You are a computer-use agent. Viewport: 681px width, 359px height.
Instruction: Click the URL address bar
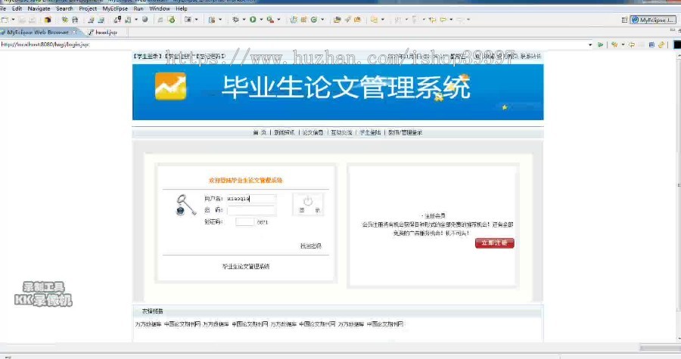click(x=294, y=45)
